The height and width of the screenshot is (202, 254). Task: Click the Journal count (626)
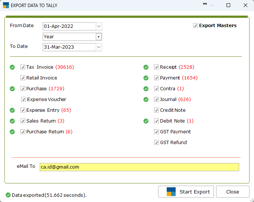point(185,100)
